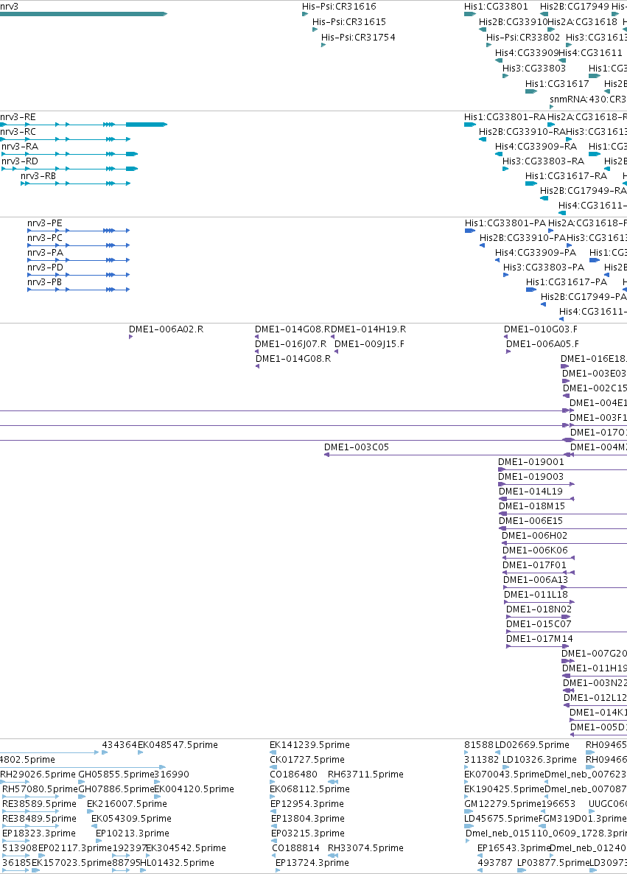Select the DME1-014L19 clone
The height and width of the screenshot is (874, 627).
[x=530, y=492]
